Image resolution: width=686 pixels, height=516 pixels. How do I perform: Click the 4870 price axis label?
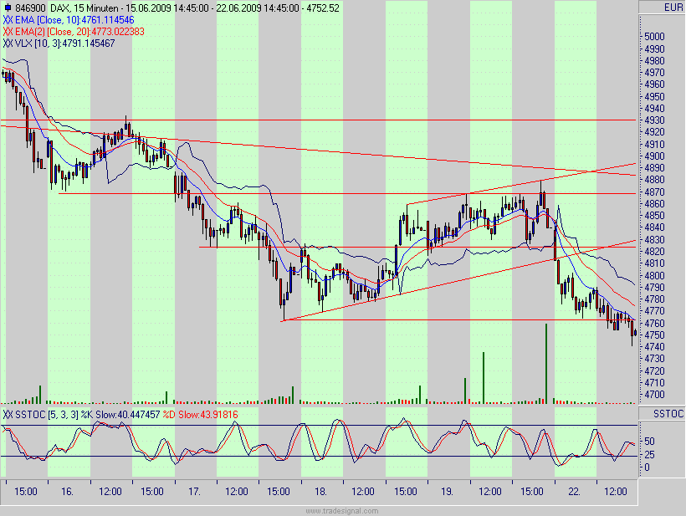pyautogui.click(x=654, y=192)
